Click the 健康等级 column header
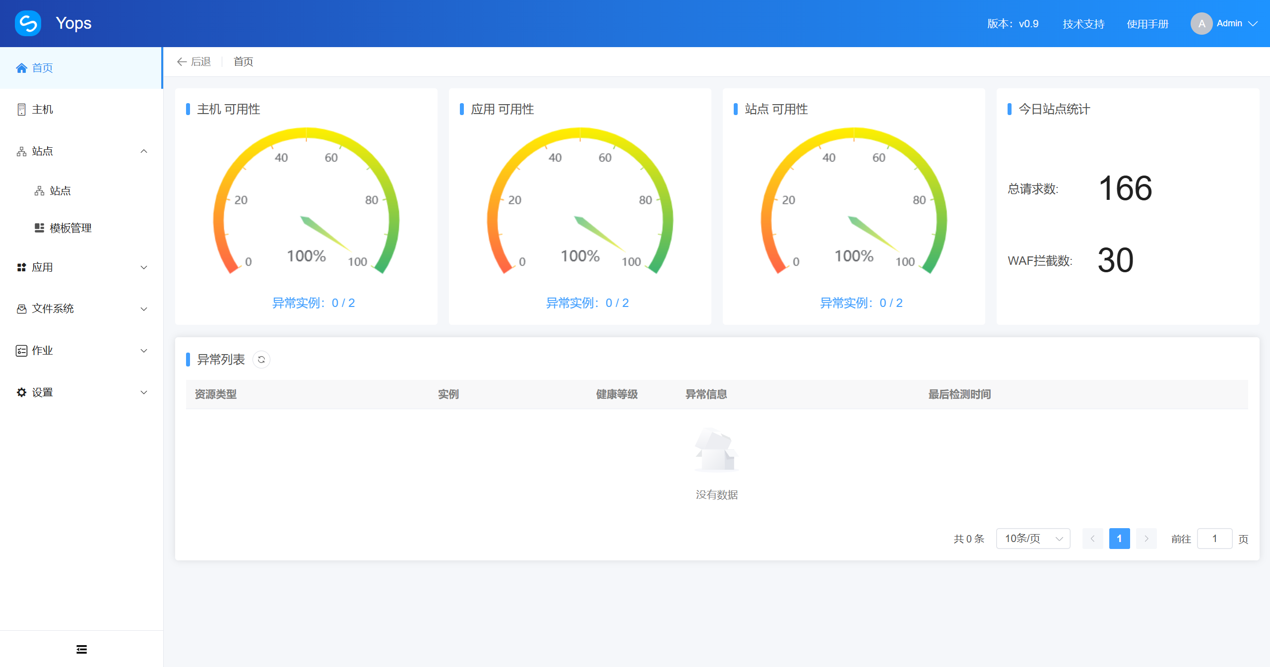This screenshot has width=1270, height=667. coord(617,394)
